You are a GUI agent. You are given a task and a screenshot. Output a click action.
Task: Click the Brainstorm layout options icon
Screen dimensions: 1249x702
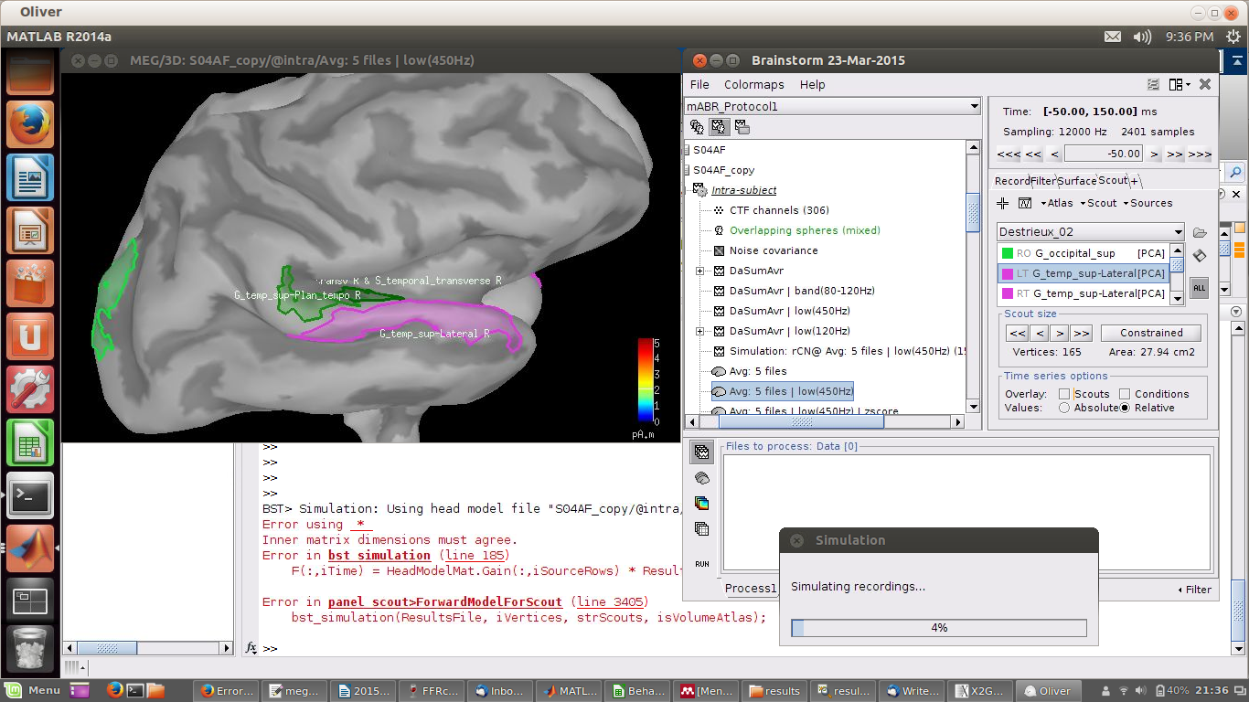point(1180,84)
